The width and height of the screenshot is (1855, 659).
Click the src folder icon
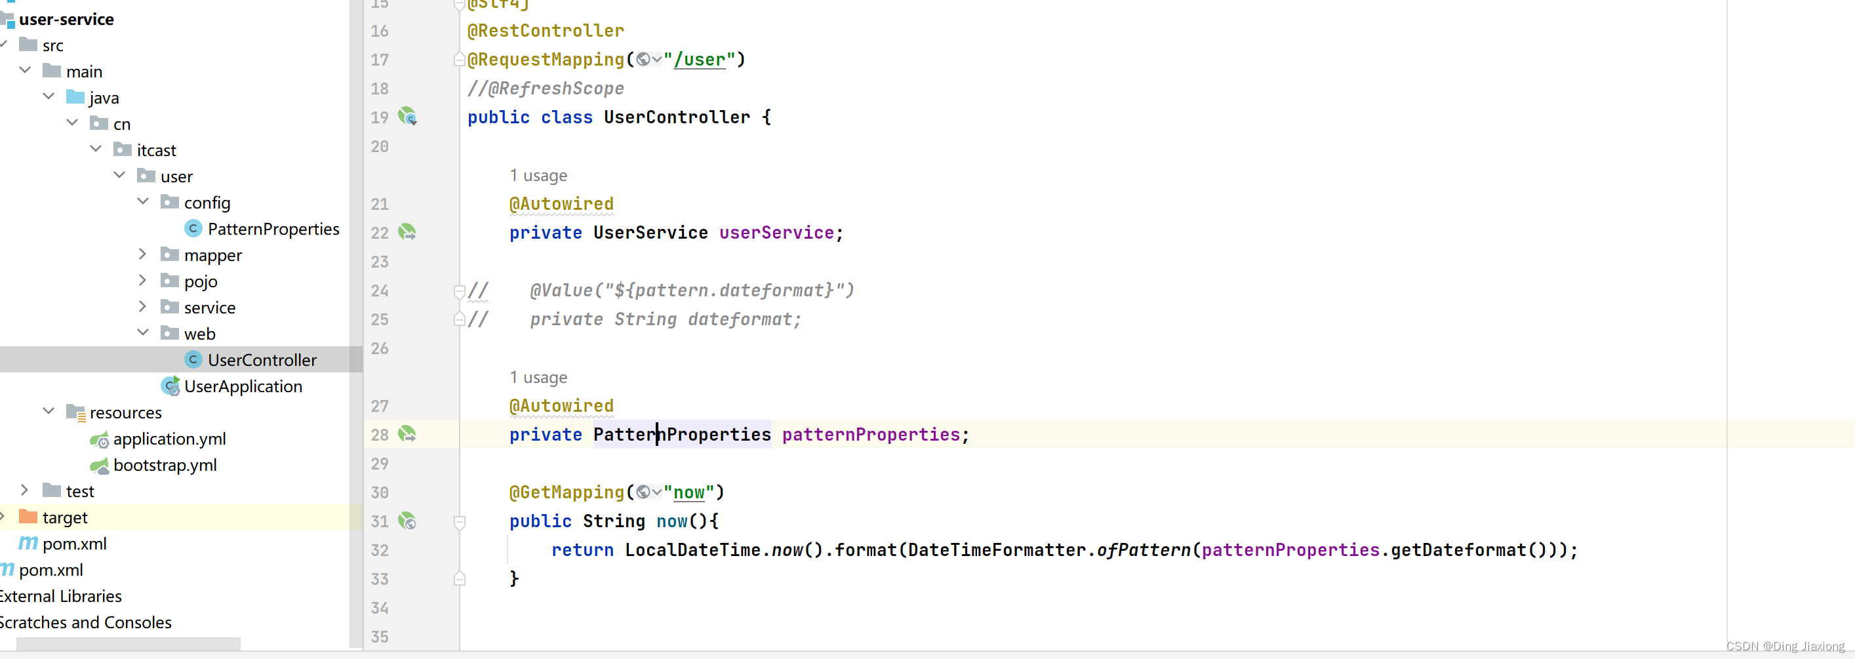point(28,45)
